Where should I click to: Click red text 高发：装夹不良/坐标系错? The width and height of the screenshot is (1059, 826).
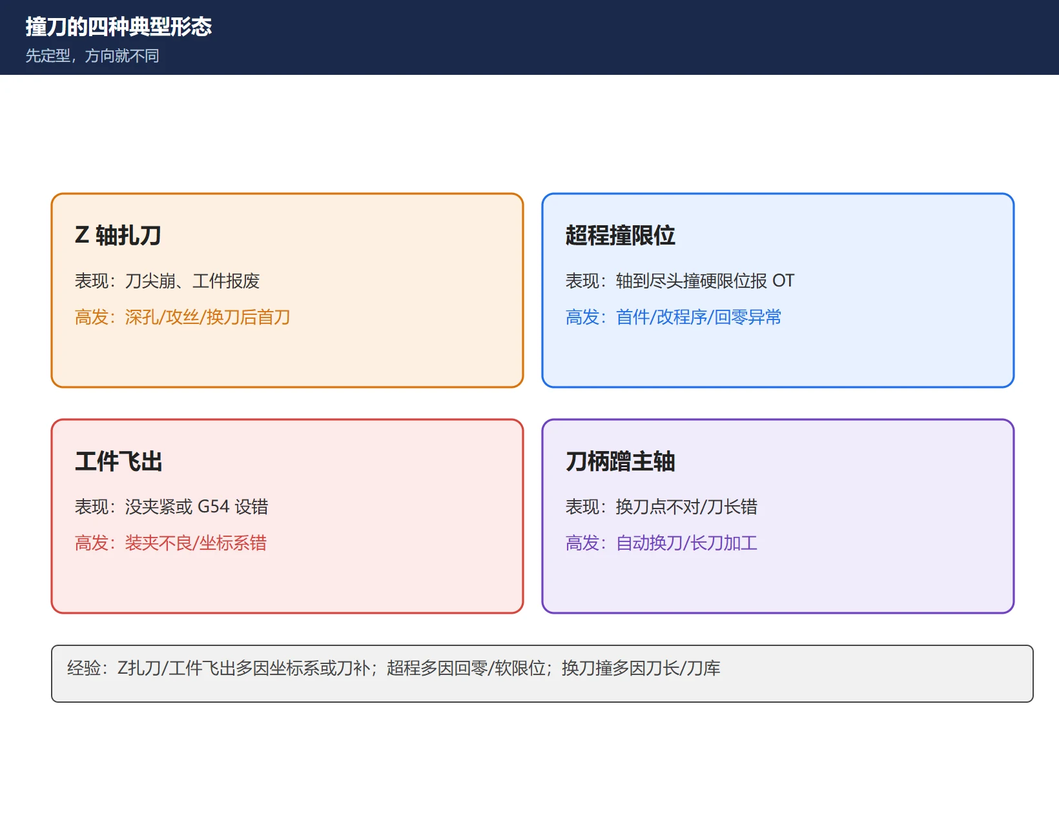tap(171, 543)
